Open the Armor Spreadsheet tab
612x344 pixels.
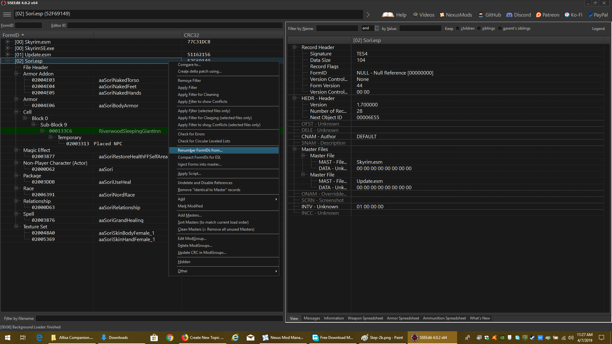tap(403, 318)
